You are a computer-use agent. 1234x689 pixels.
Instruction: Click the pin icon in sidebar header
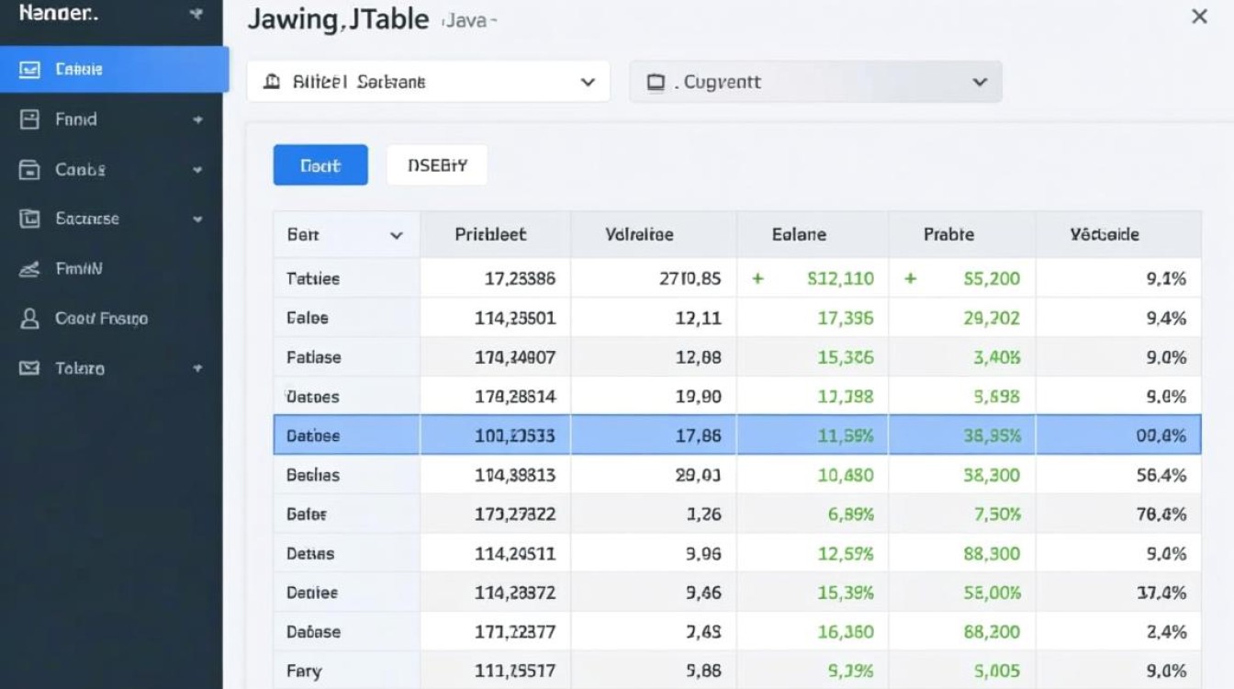[x=195, y=16]
